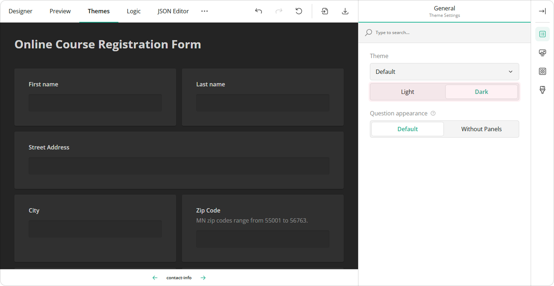This screenshot has width=554, height=286.
Task: Click the import theme icon
Action: click(325, 11)
